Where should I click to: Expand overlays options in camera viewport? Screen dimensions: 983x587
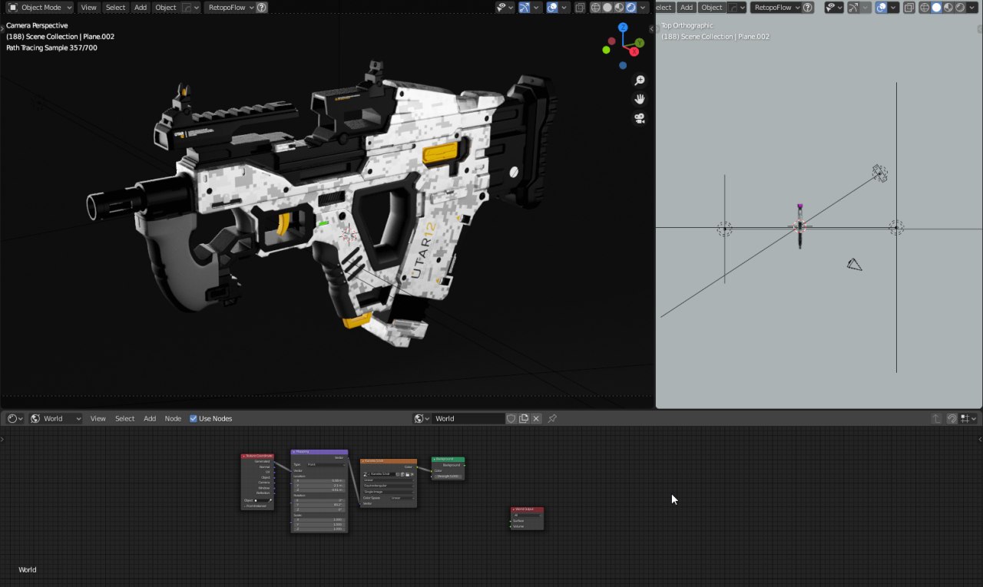pos(564,8)
